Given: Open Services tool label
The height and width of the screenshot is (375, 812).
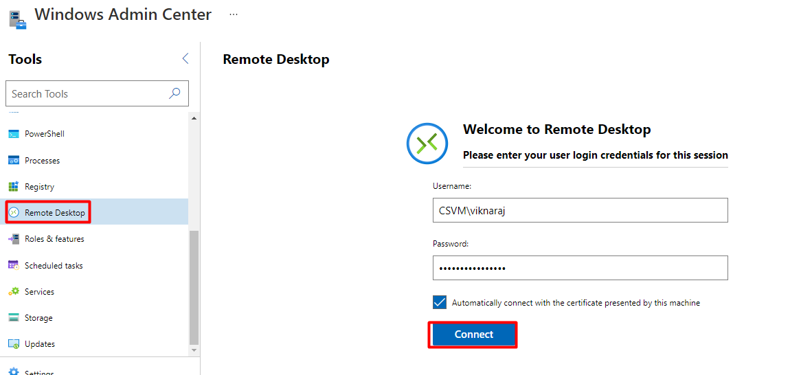Looking at the screenshot, I should click(39, 292).
